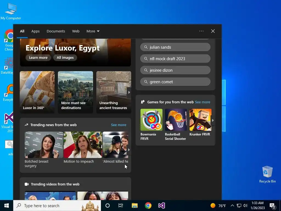Click the Cortana circle icon in taskbar
Image resolution: width=281 pixels, height=211 pixels.
[x=108, y=206]
